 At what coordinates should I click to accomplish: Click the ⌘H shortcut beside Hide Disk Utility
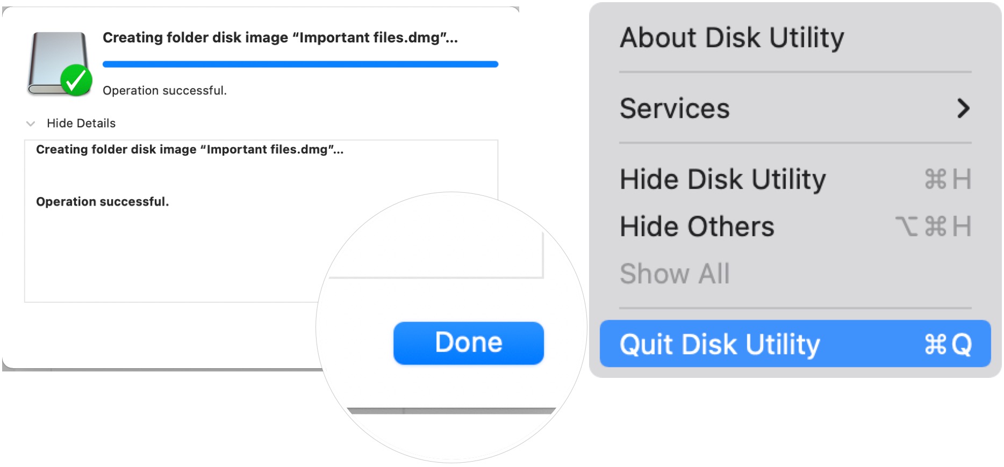948,179
